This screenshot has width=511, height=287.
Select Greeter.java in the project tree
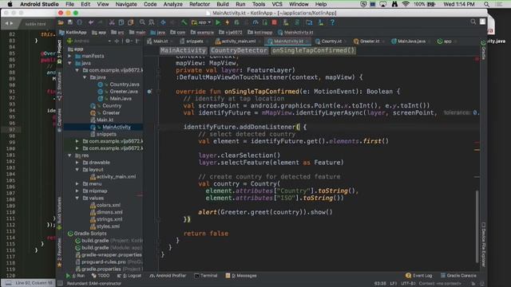pos(124,92)
